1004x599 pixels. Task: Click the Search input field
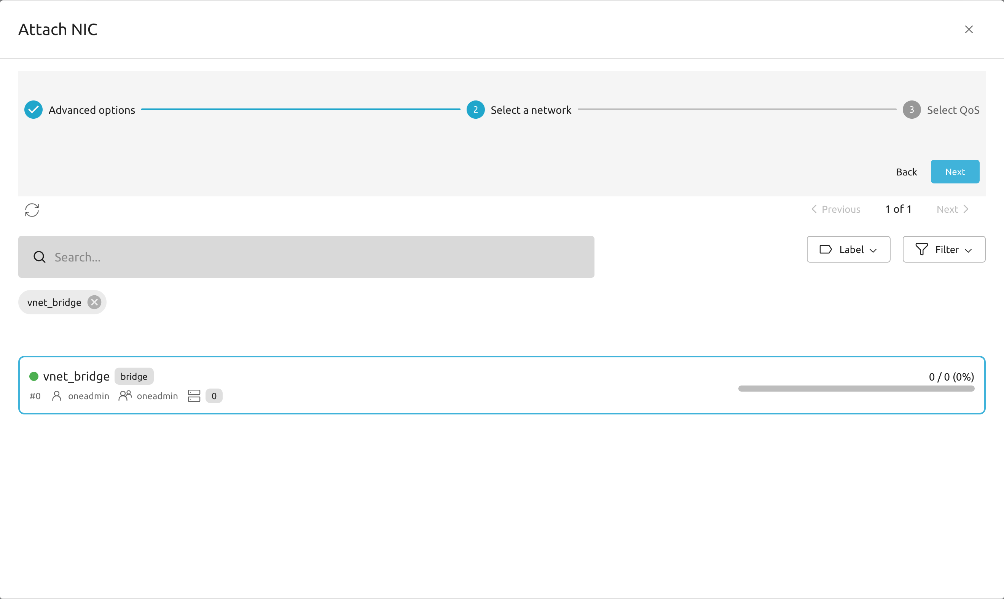pos(306,256)
